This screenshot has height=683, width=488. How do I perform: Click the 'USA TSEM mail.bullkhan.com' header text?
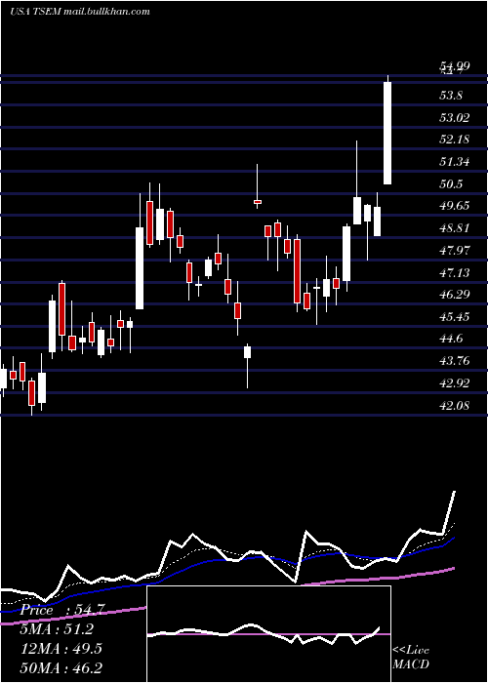click(80, 12)
